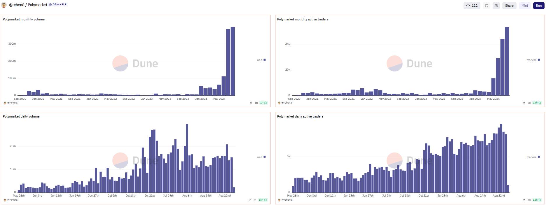Click the 1h refresh status on monthly volume
546x205 pixels.
pyautogui.click(x=263, y=103)
